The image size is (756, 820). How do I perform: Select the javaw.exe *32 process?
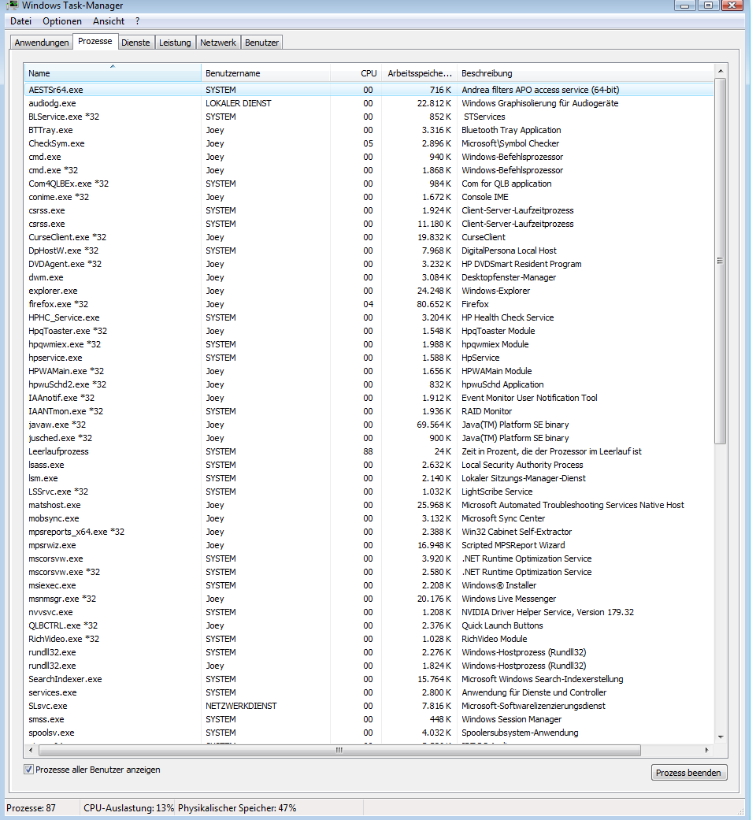coord(369,425)
